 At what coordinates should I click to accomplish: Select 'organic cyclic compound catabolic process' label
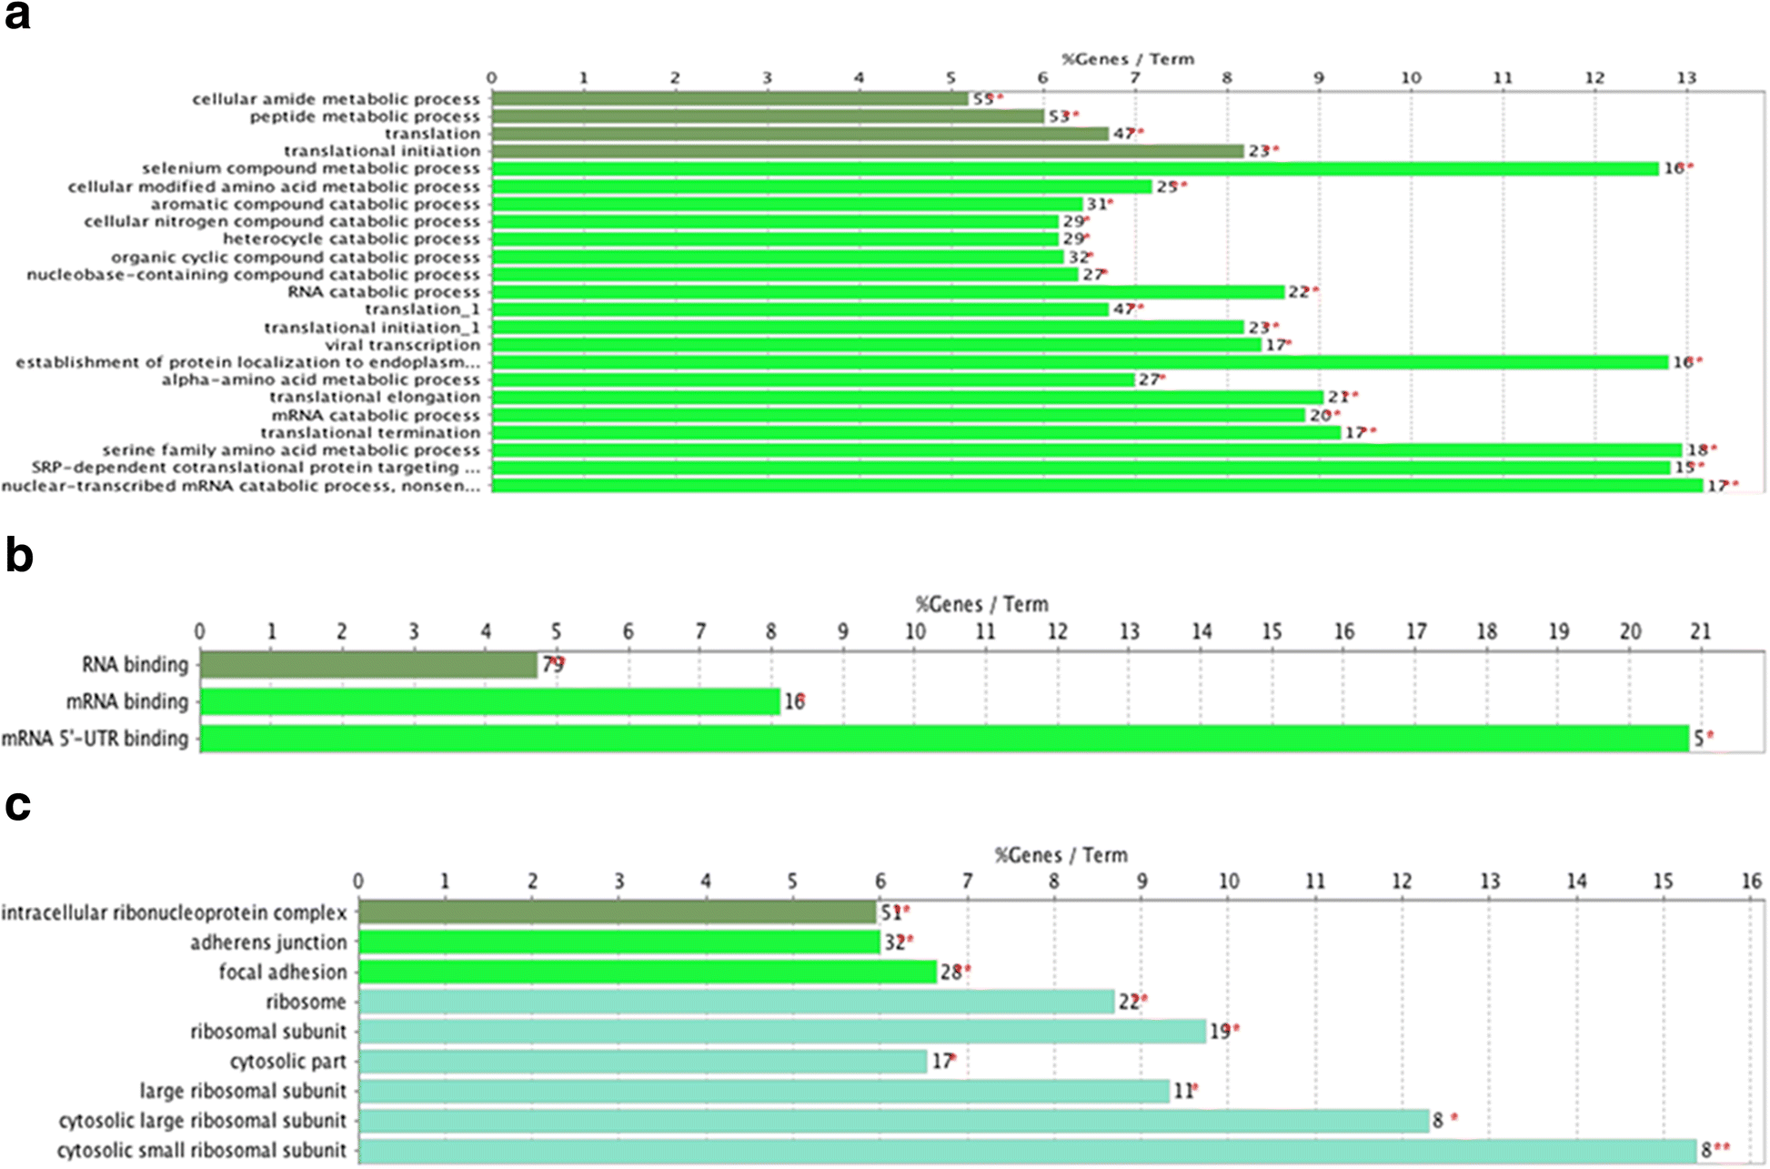click(296, 257)
